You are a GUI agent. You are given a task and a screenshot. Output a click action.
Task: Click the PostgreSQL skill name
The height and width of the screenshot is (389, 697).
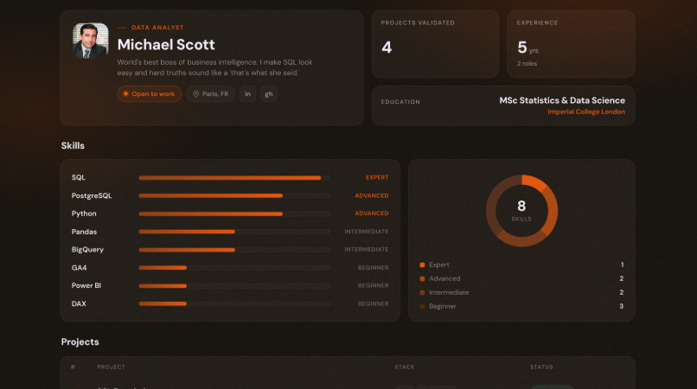92,195
